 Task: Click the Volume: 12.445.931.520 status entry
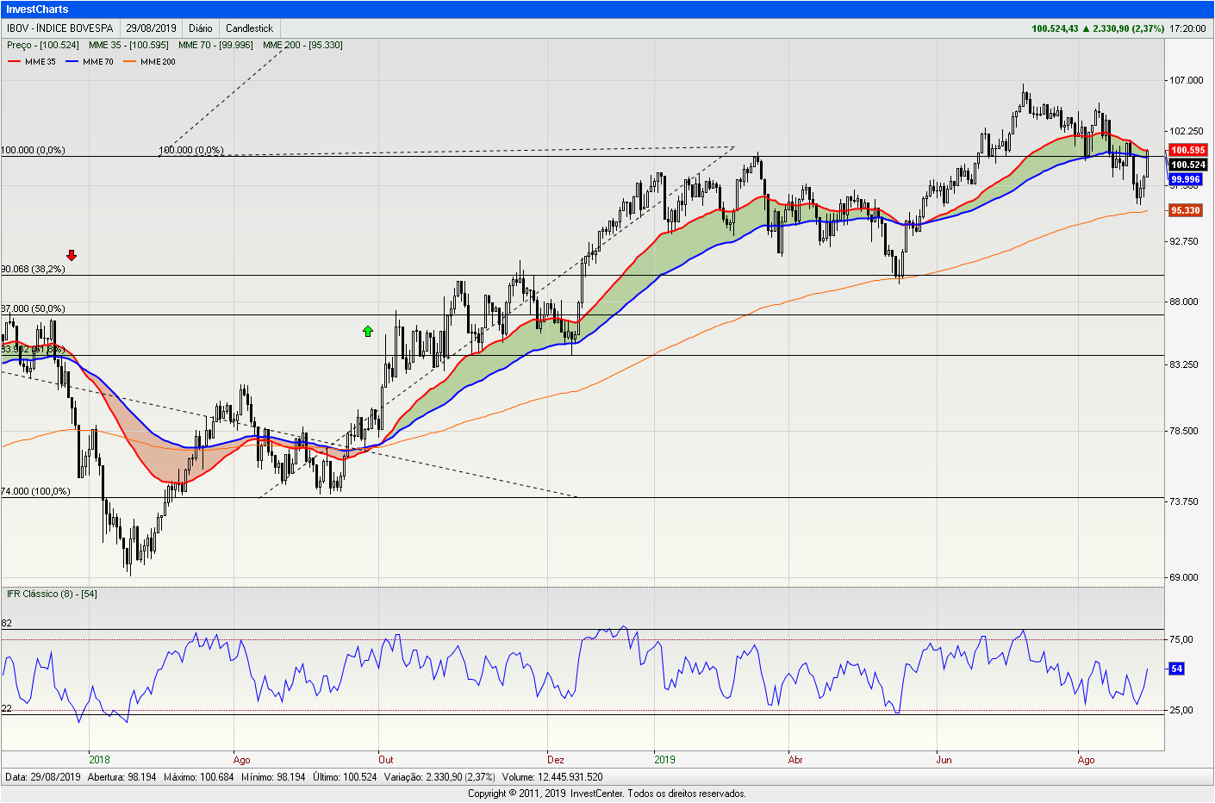point(552,777)
